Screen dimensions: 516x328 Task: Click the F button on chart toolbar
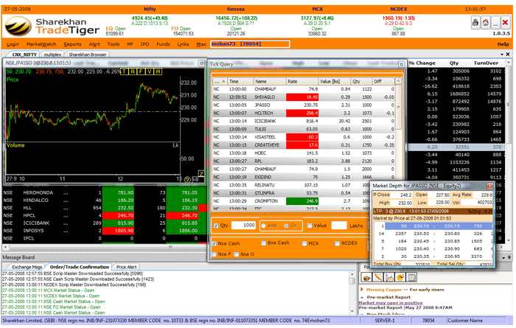142,71
